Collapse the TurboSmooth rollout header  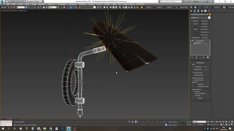(x=200, y=63)
